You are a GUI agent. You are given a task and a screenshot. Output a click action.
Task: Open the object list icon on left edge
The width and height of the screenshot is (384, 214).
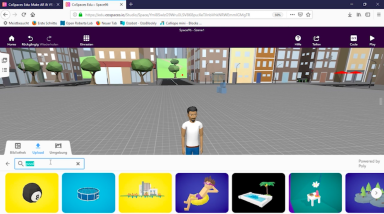(4, 70)
